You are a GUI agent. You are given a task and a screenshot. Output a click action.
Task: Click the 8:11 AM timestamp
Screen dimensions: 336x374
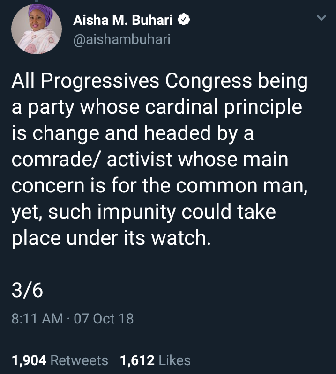(37, 318)
